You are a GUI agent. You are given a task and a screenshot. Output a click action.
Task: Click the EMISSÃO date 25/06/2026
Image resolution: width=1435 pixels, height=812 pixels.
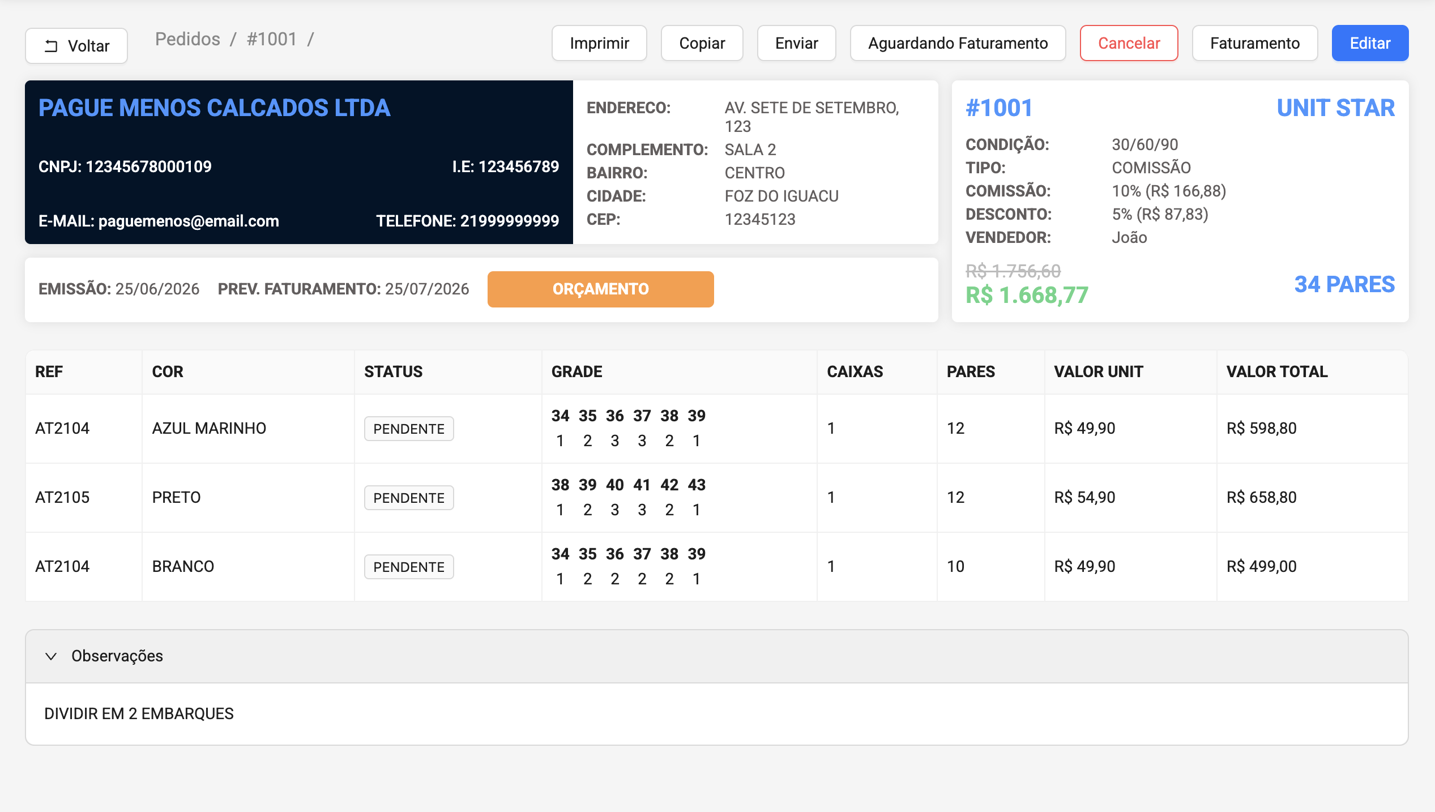(x=157, y=289)
